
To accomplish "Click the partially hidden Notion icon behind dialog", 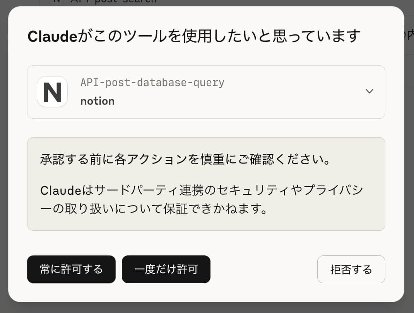I will pyautogui.click(x=56, y=2).
